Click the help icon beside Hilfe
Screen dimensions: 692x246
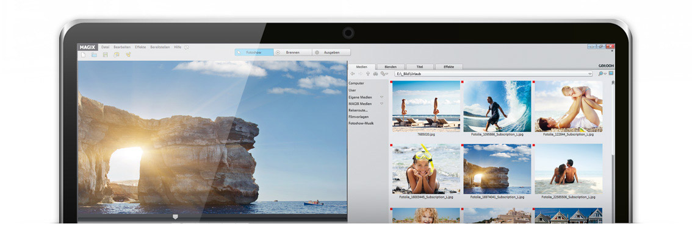point(187,47)
